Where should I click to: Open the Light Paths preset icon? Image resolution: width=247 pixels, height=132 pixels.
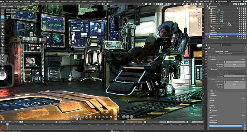pyautogui.click(x=243, y=98)
